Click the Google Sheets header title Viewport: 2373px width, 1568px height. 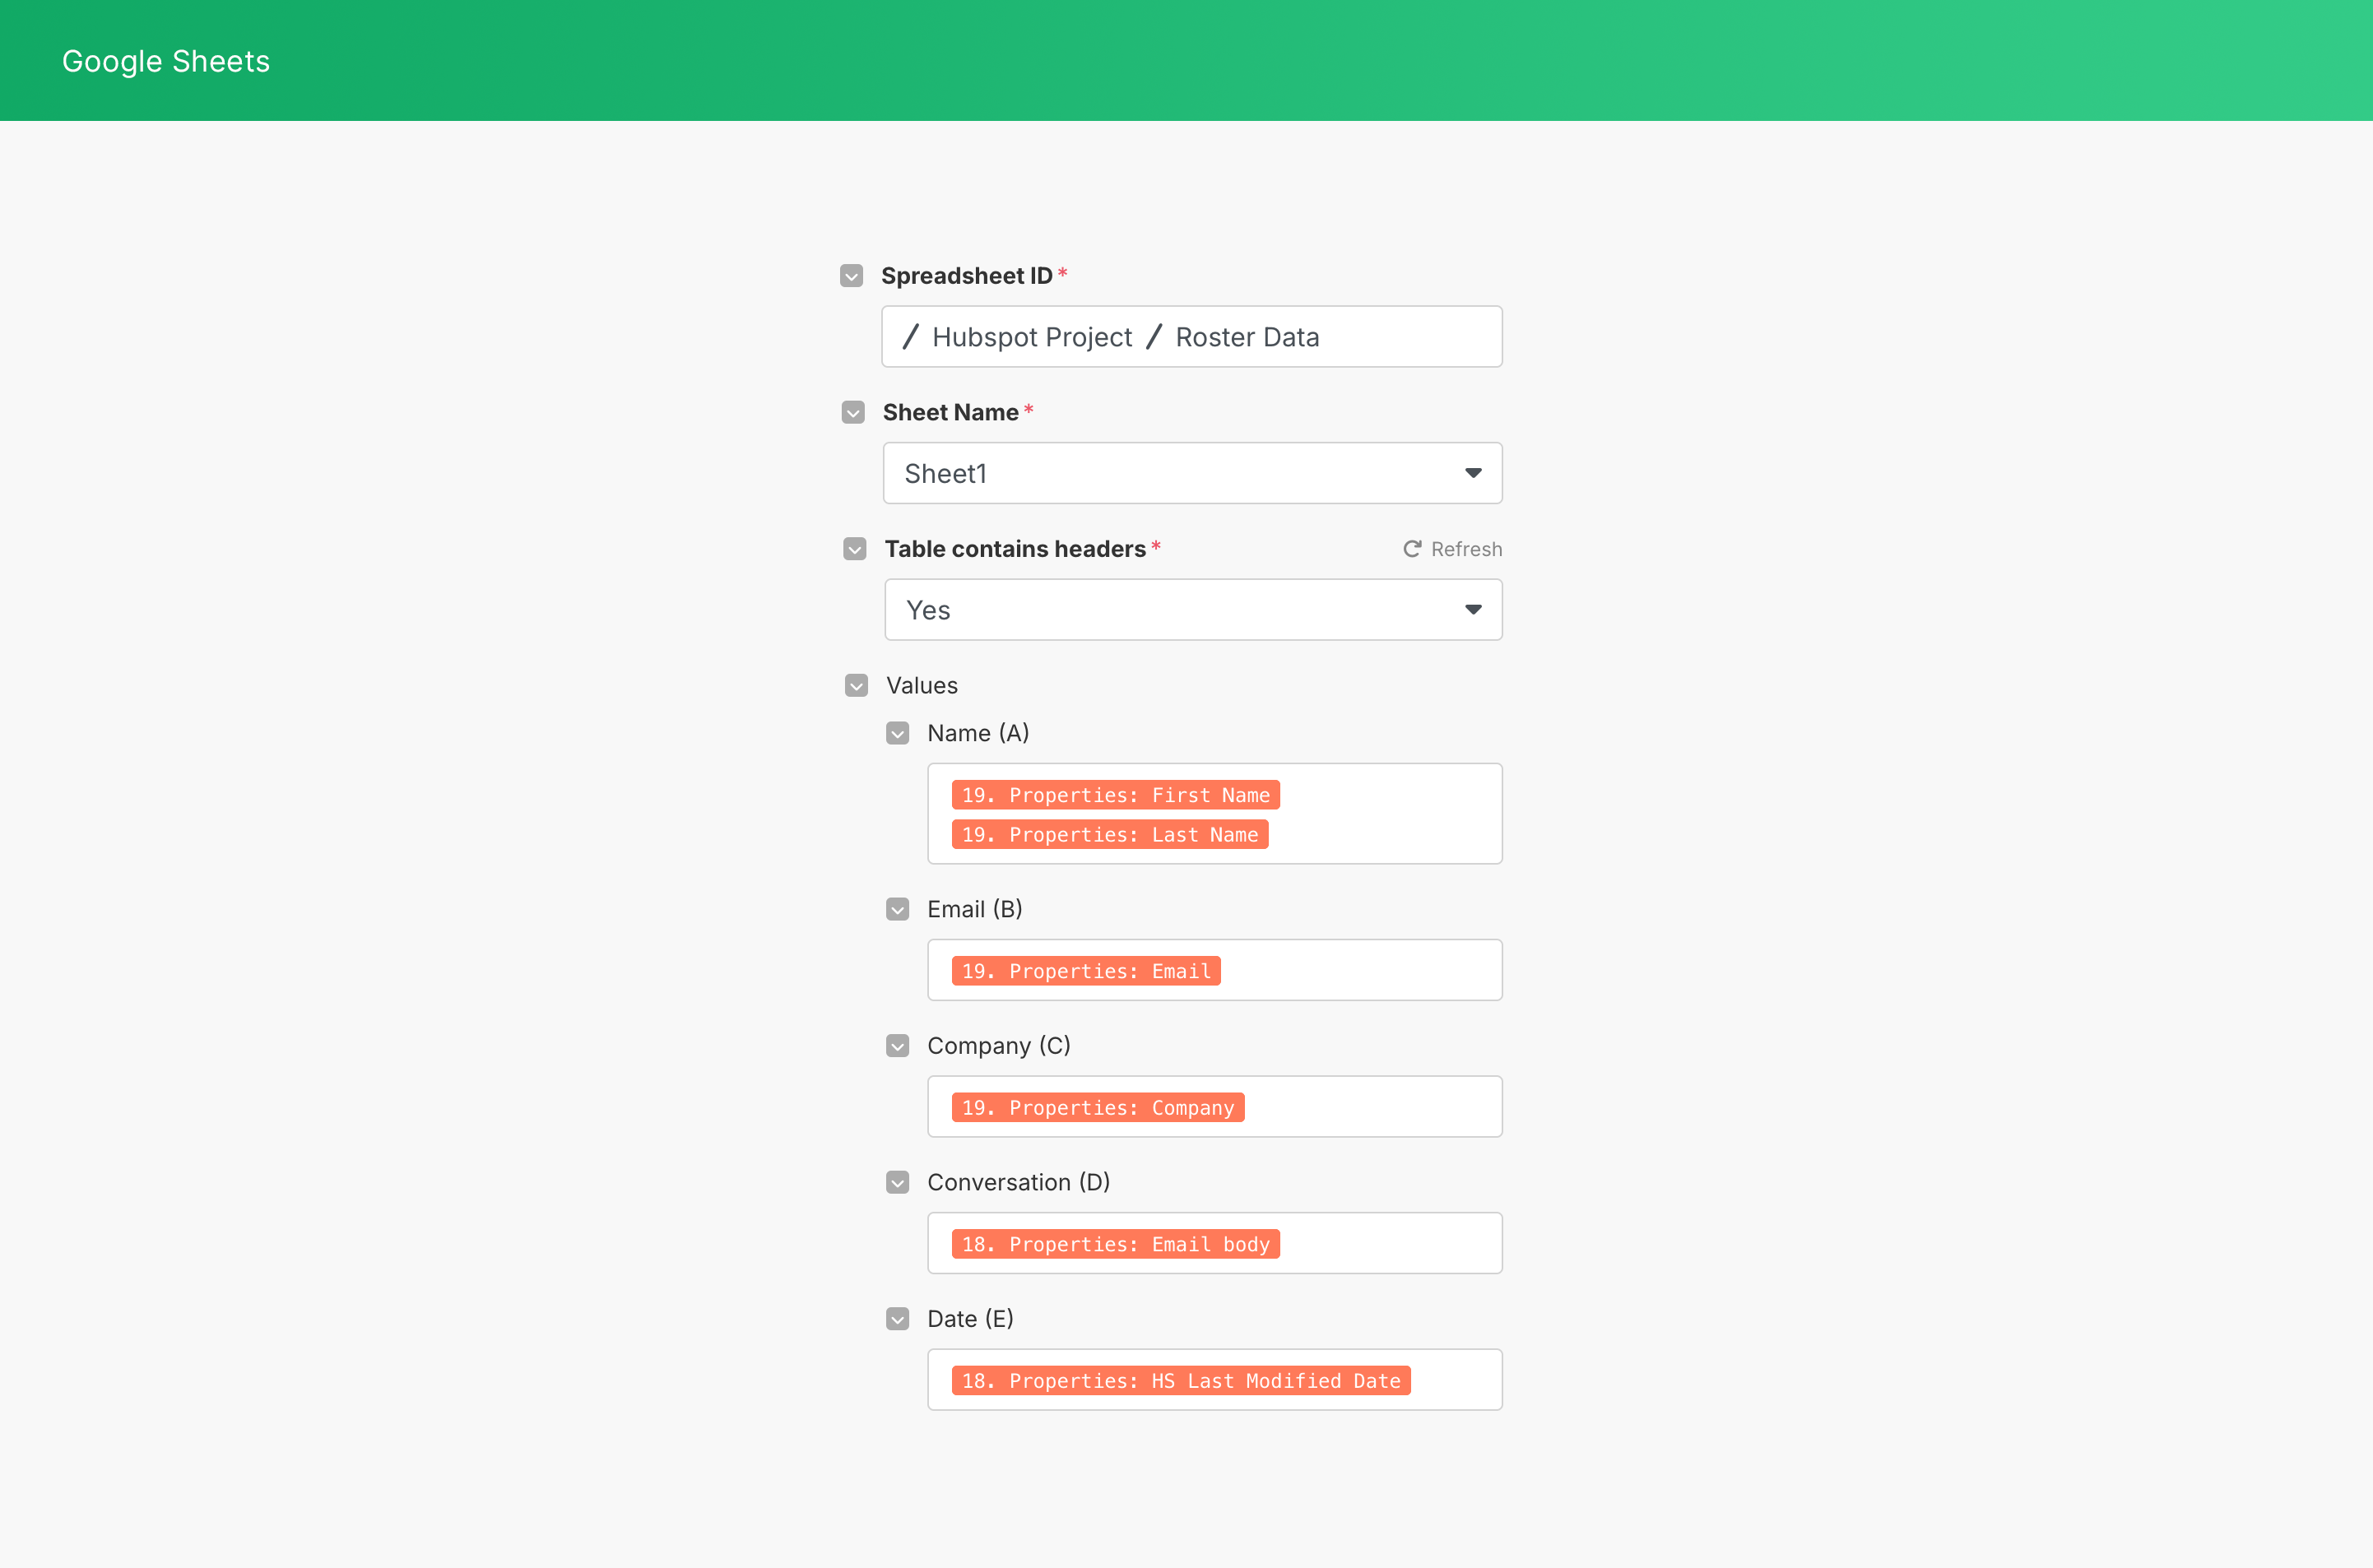point(165,60)
